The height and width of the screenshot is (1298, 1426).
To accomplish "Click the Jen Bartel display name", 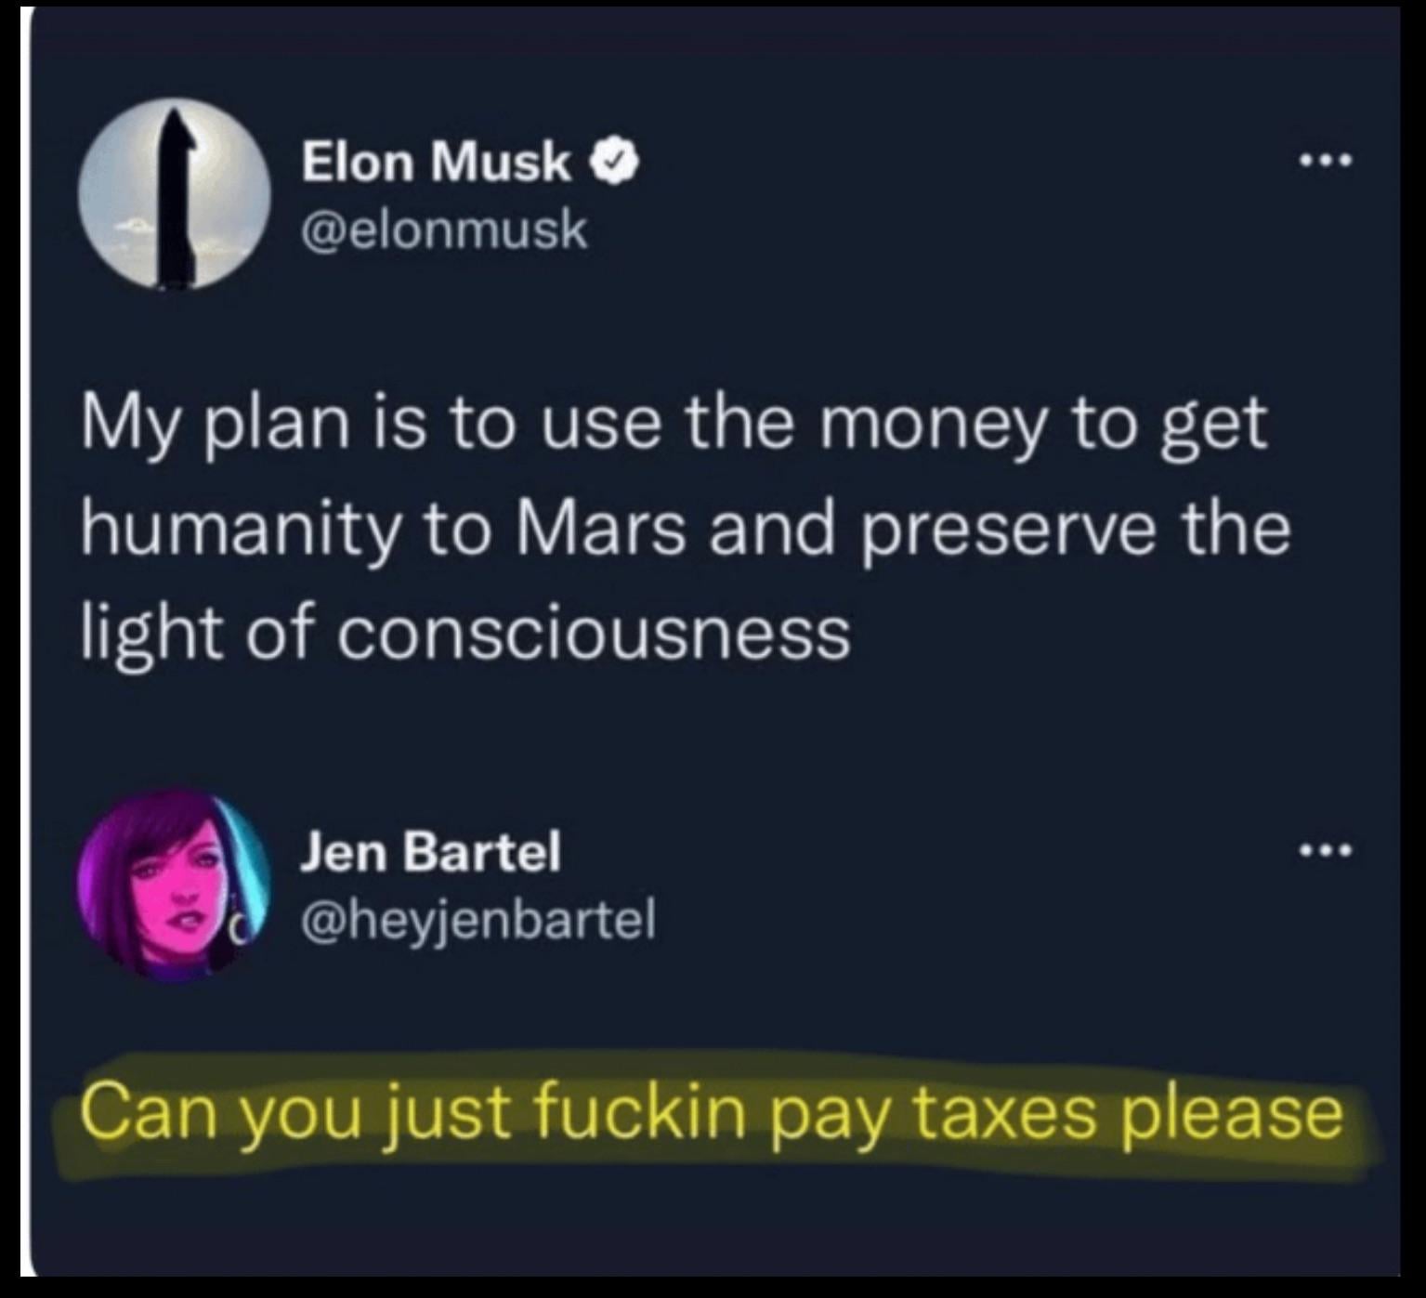I will [x=431, y=851].
